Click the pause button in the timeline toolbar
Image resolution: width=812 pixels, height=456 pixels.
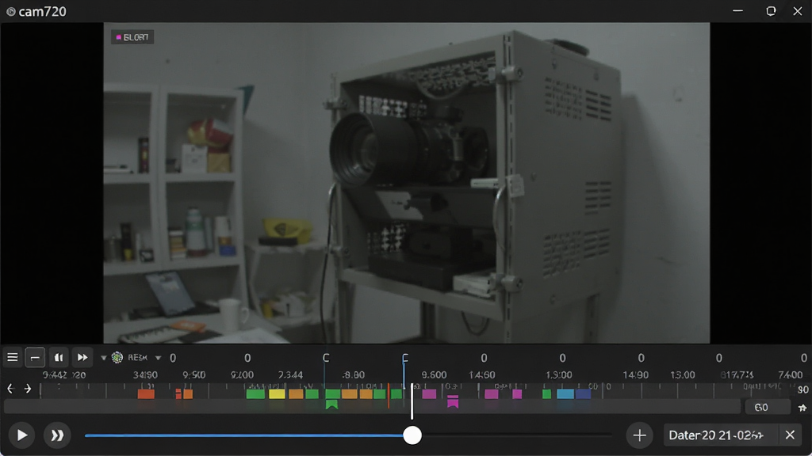coord(59,357)
